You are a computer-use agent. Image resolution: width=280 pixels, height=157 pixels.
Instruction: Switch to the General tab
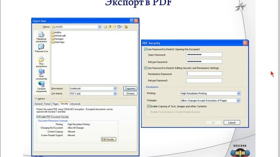[38, 104]
